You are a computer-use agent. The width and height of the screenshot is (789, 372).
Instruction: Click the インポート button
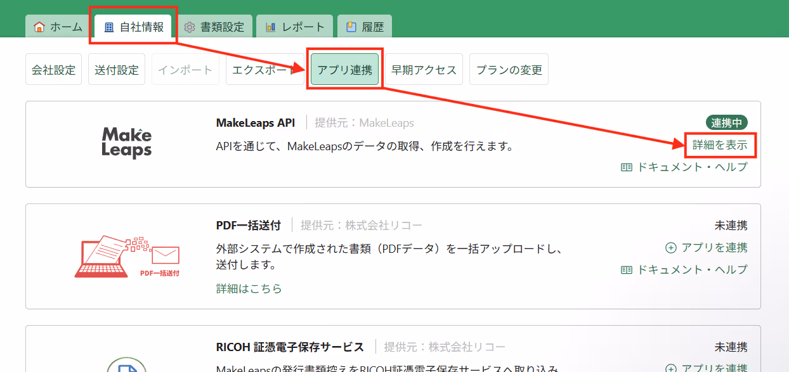pyautogui.click(x=185, y=70)
